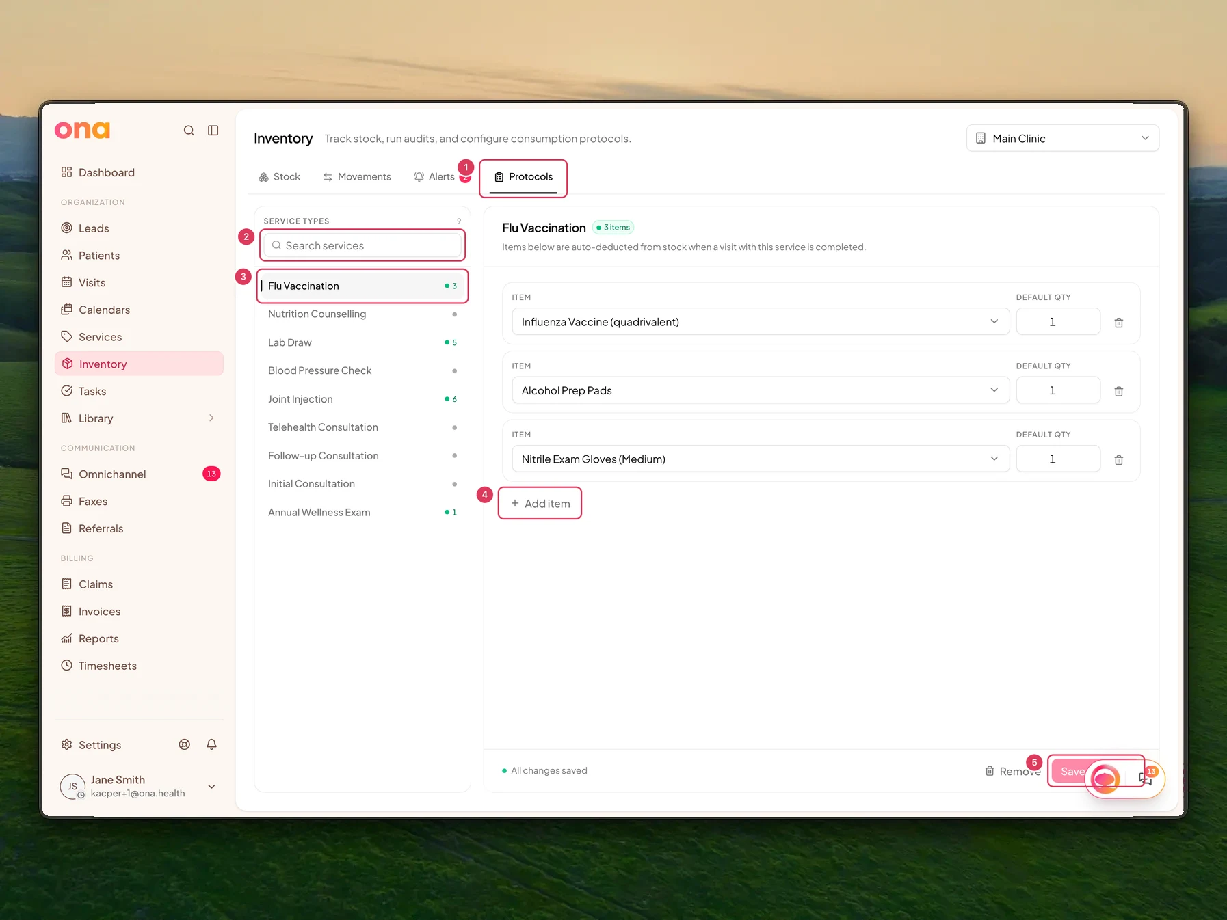Viewport: 1227px width, 920px height.
Task: Edit default qty for Influenza Vaccine
Action: coord(1058,322)
